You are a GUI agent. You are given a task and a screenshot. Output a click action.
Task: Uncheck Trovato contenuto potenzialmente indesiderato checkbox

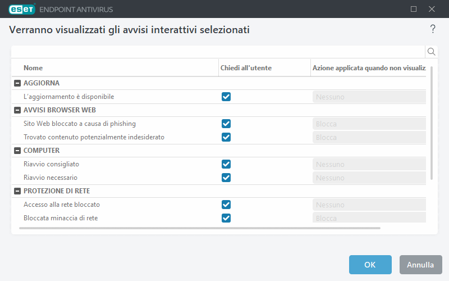tap(226, 137)
